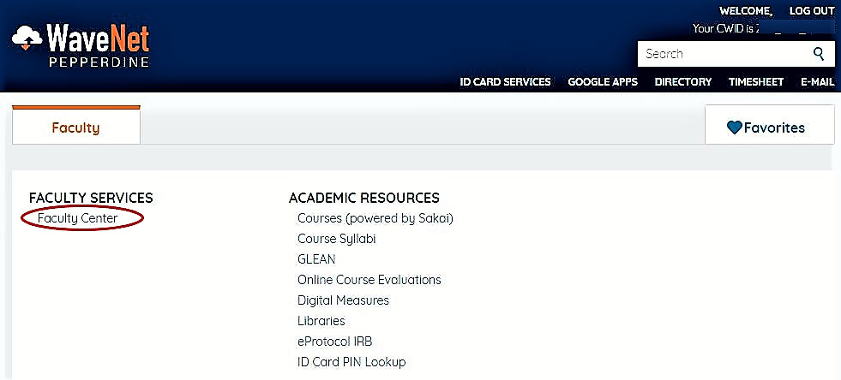Open E-Mail from the top navigation
The image size is (841, 380).
[817, 82]
